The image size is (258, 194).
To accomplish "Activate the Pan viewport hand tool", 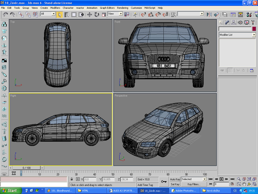I will click(244, 184).
